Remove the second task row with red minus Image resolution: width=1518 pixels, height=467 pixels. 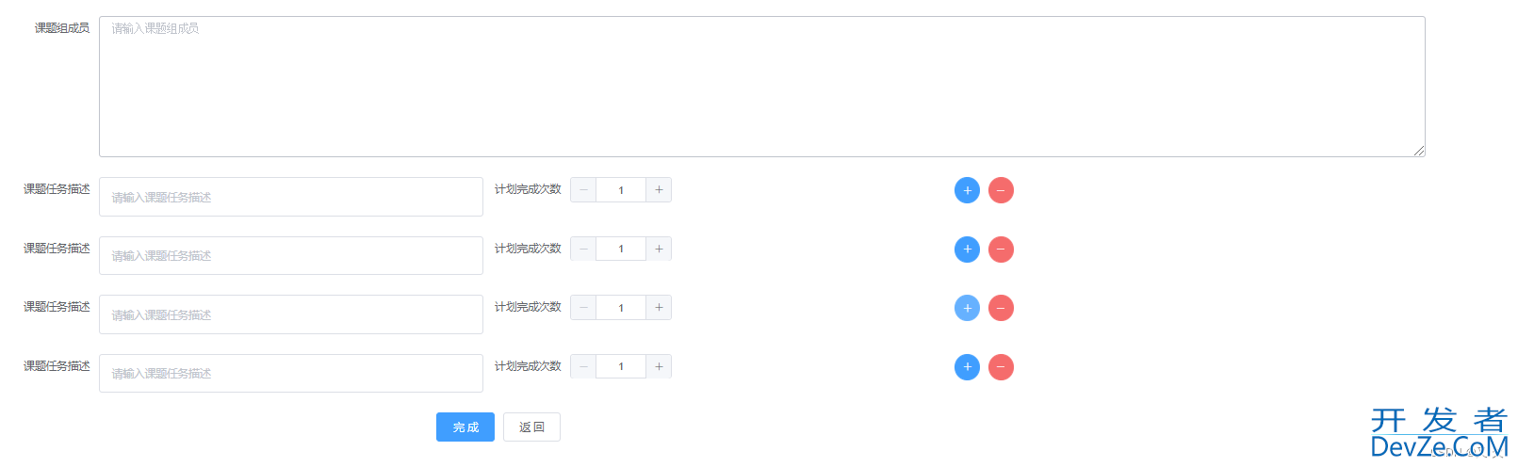[x=1001, y=250]
